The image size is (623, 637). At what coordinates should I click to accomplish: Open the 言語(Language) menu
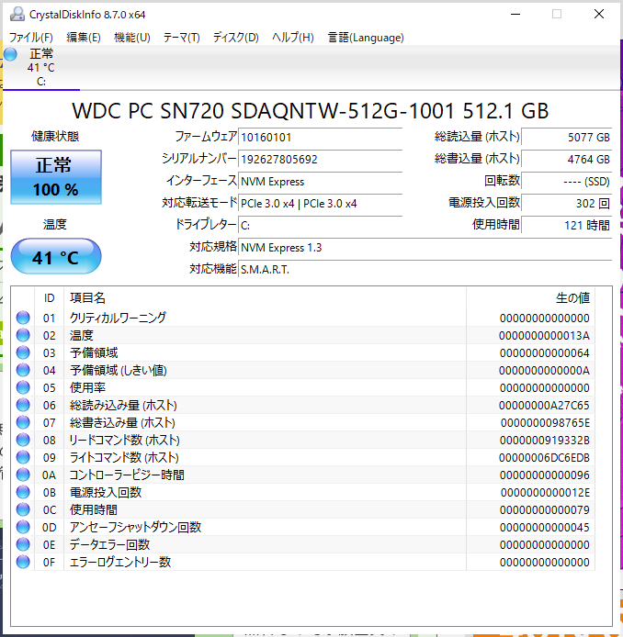point(366,38)
